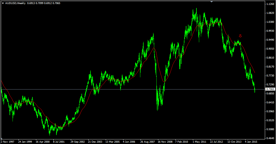The width and height of the screenshot is (276, 144).
Task: Click the 0.8610 price scale label
Action: pyautogui.click(x=270, y=58)
